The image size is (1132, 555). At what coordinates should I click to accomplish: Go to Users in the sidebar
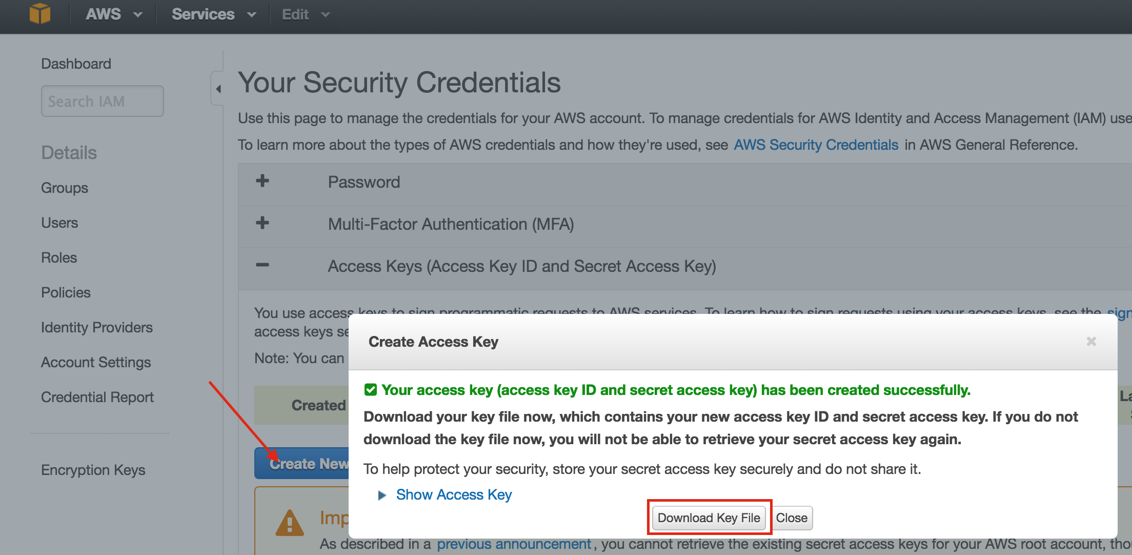click(59, 223)
